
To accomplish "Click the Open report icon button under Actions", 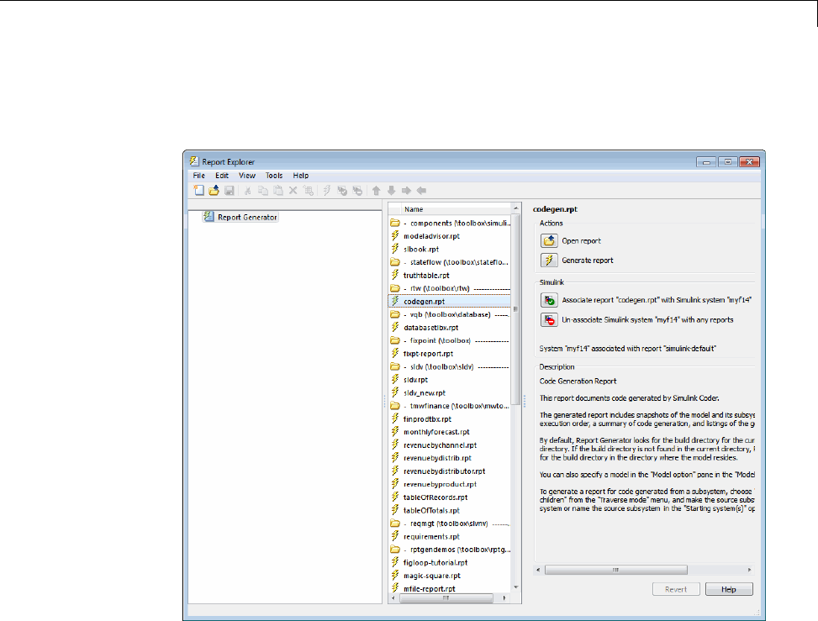I will click(549, 240).
